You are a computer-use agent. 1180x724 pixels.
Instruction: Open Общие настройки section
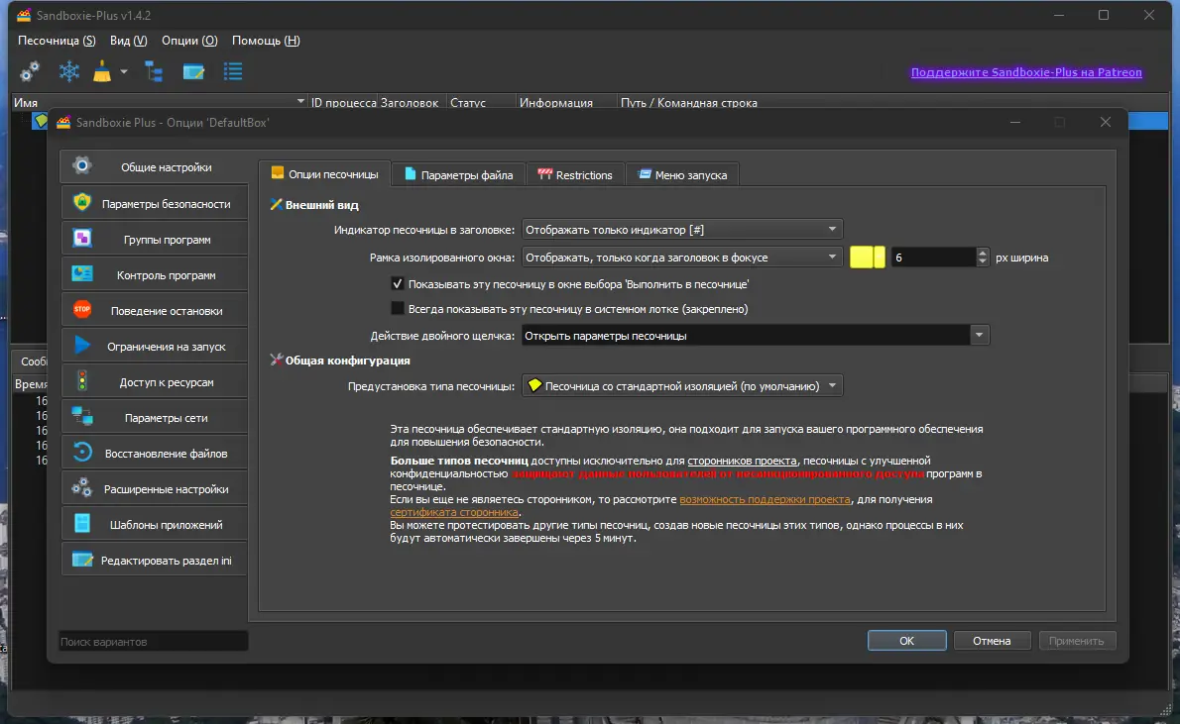155,167
